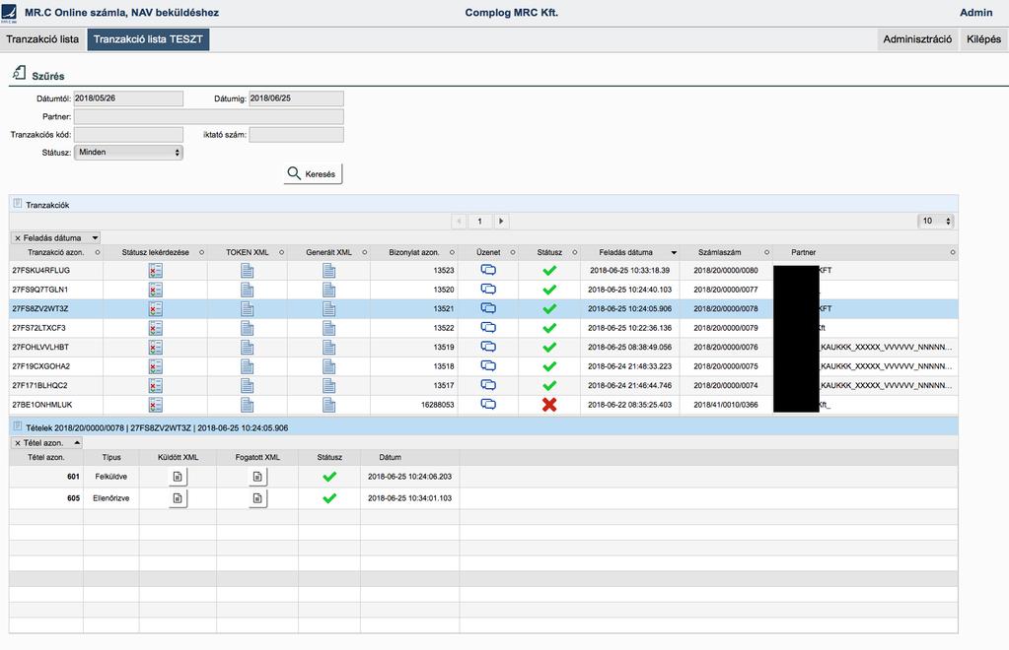Open received XML for item 605

coord(257,498)
